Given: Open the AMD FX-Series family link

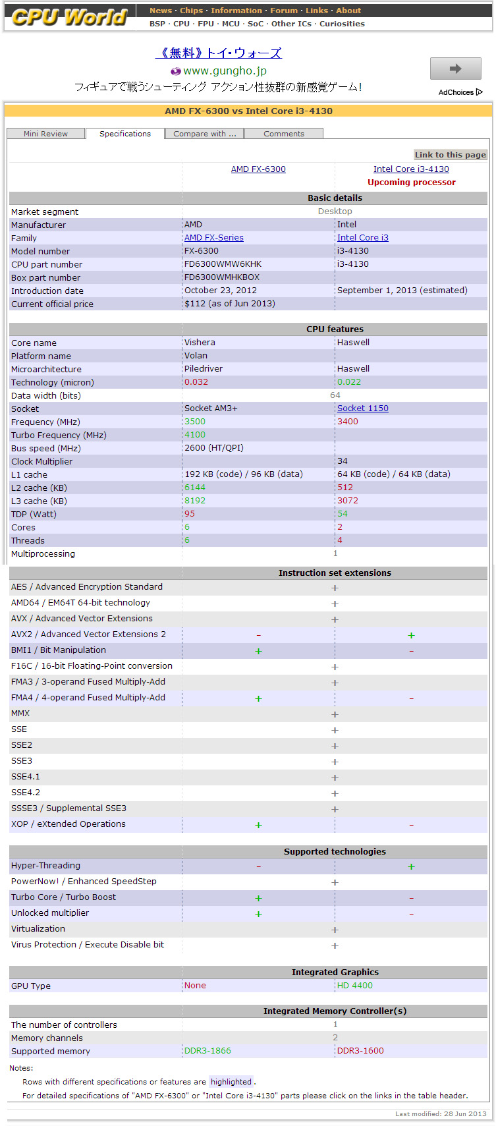Looking at the screenshot, I should [214, 238].
